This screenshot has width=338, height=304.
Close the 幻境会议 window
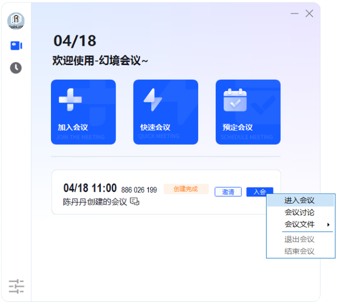[x=309, y=14]
